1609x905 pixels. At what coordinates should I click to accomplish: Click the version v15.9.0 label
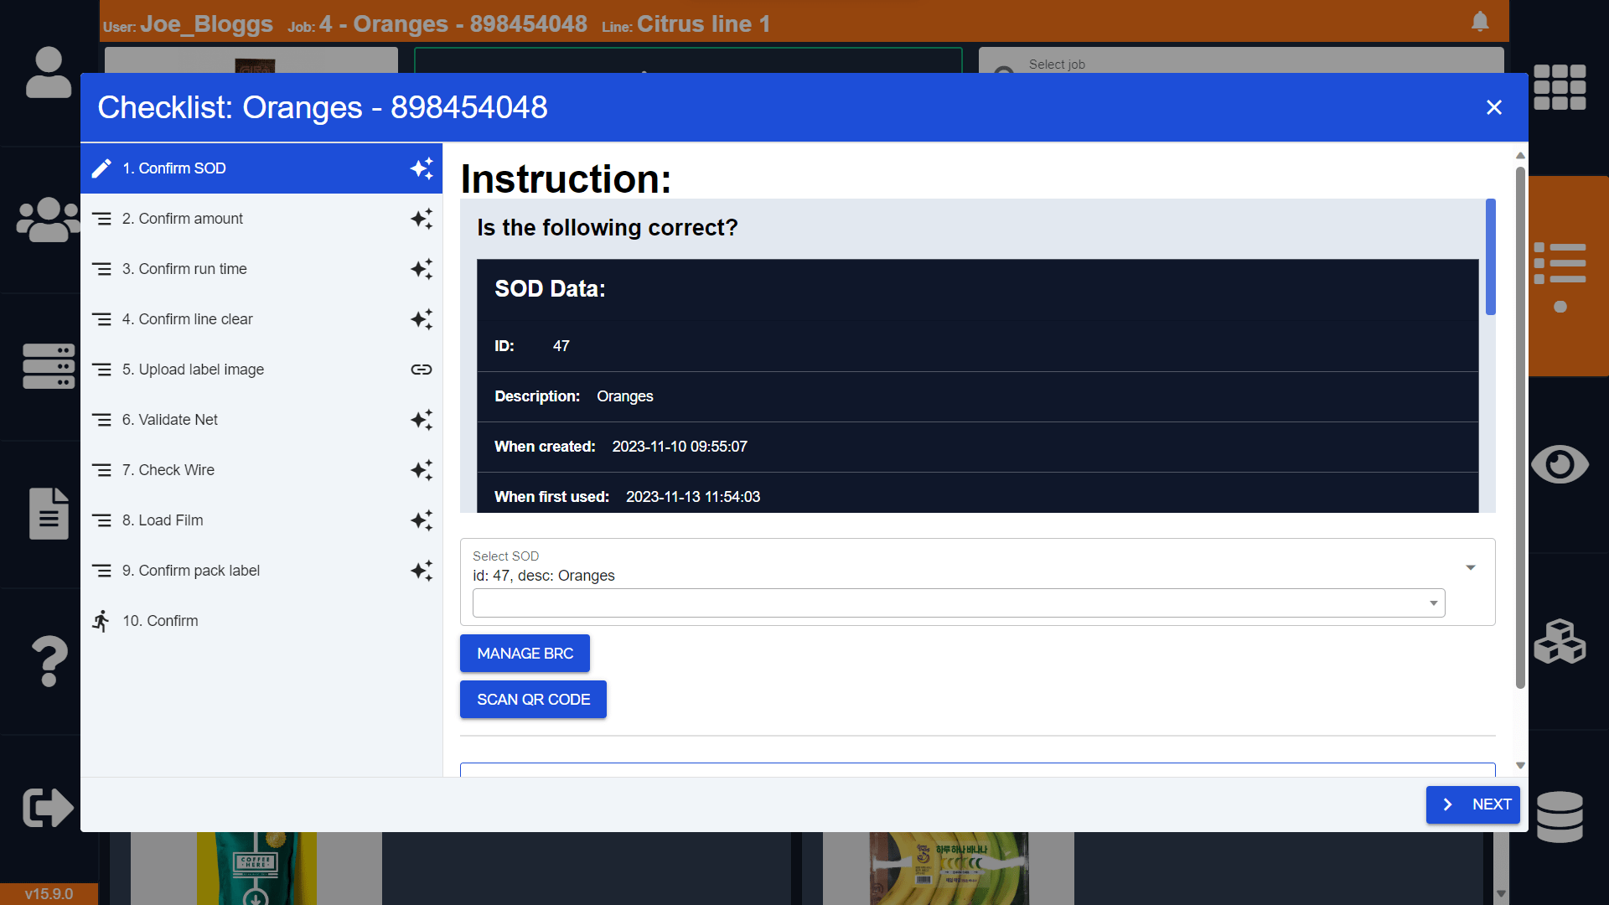coord(49,894)
